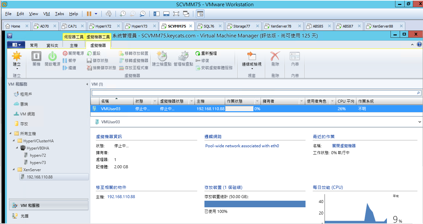Screen dimensions: 423x224
Task: Click the Pool-wide network associated with eth0 link
Action: point(242,146)
